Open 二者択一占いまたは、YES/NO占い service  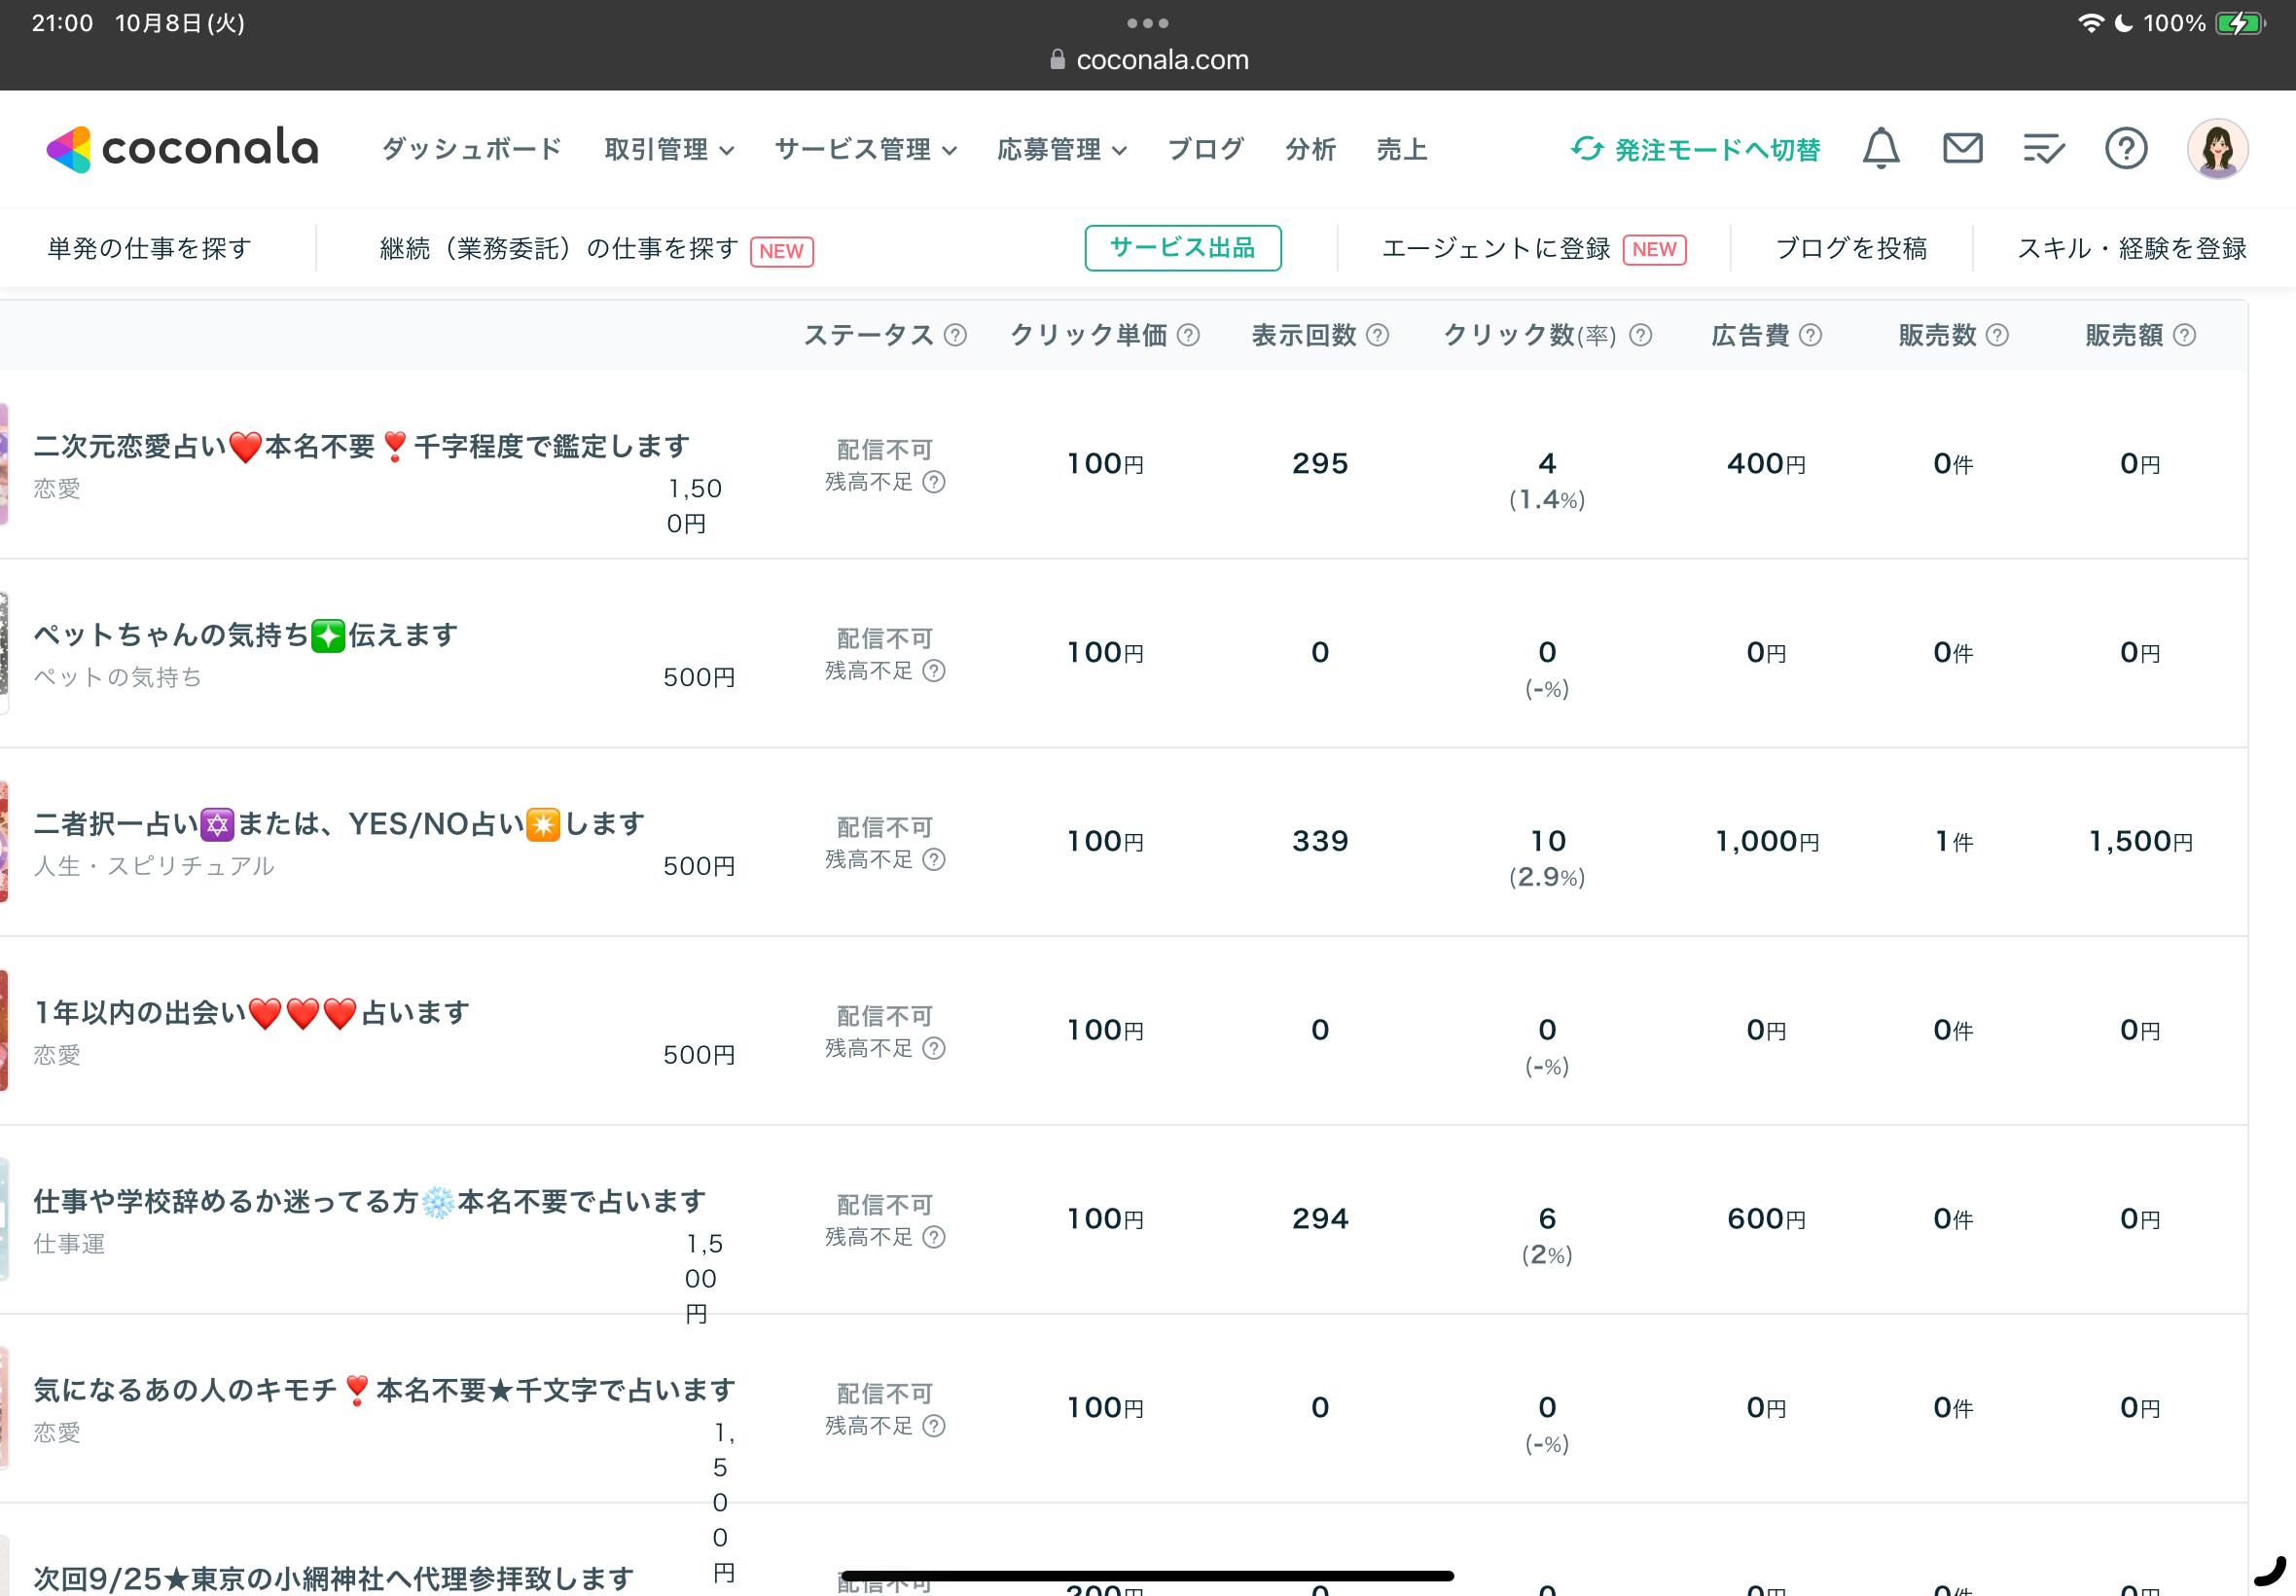tap(339, 824)
